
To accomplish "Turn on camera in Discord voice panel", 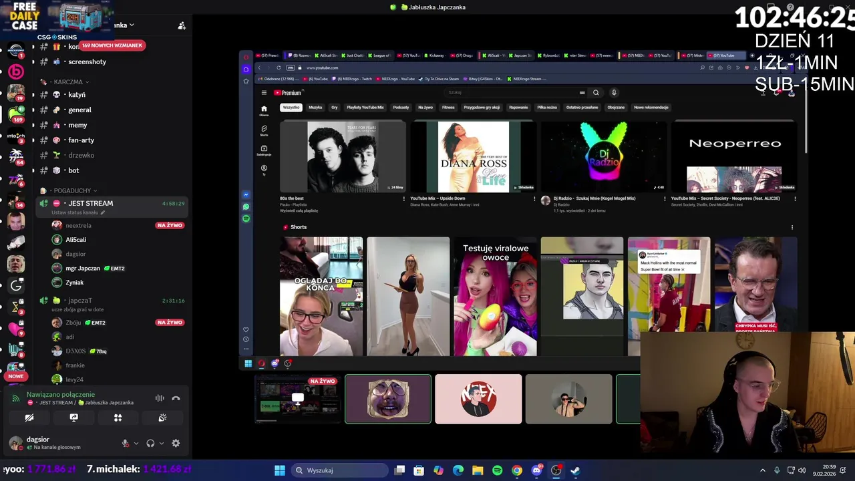I will [x=29, y=418].
